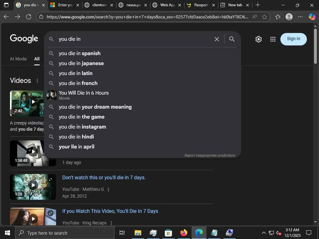Click the Sign in button
Viewport: 319px width, 239px height.
coord(293,39)
